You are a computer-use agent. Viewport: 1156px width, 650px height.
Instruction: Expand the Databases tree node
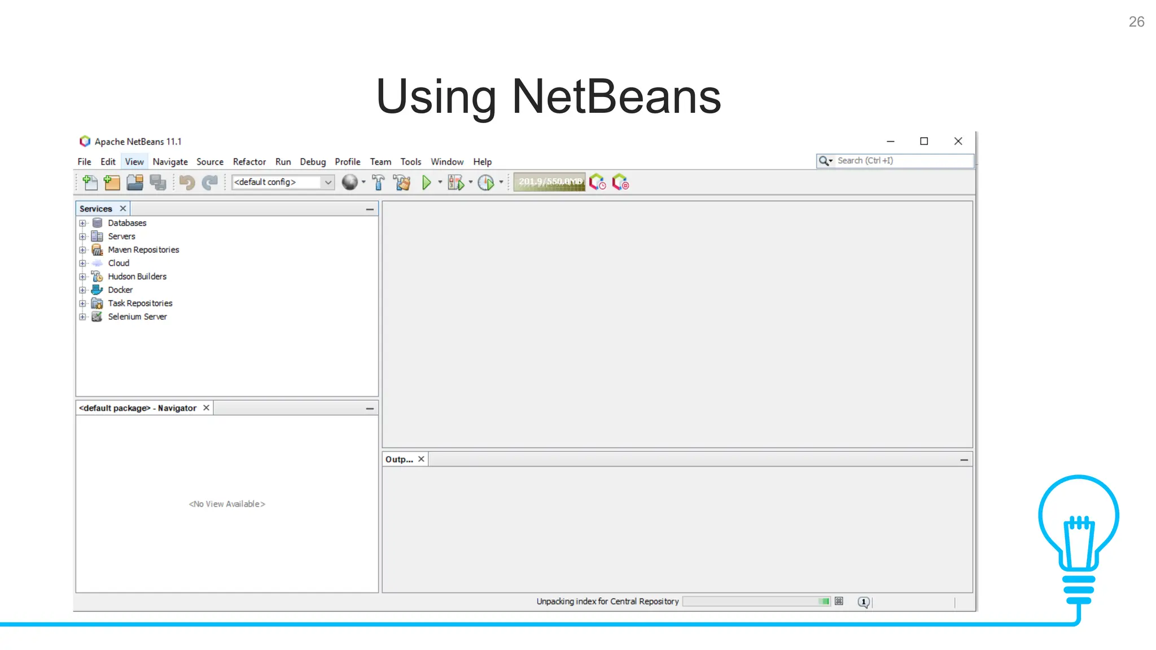[82, 223]
